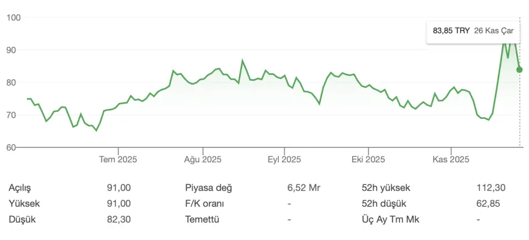The height and width of the screenshot is (240, 529).
Task: Click the Piyasa değ label
Action: tap(208, 188)
